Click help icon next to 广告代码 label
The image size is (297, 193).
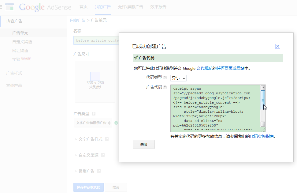pos(165,87)
